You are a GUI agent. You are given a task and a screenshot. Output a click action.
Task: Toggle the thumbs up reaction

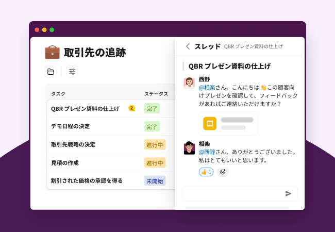point(206,172)
